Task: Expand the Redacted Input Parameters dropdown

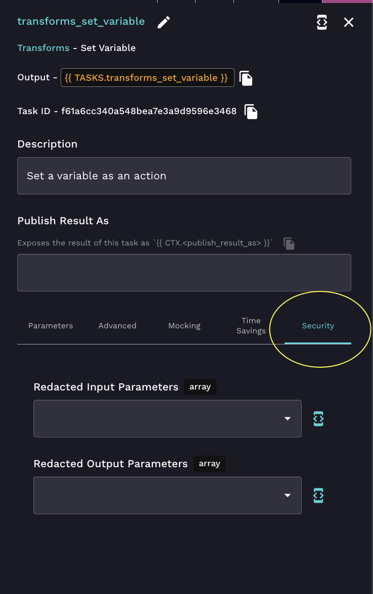Action: tap(287, 419)
